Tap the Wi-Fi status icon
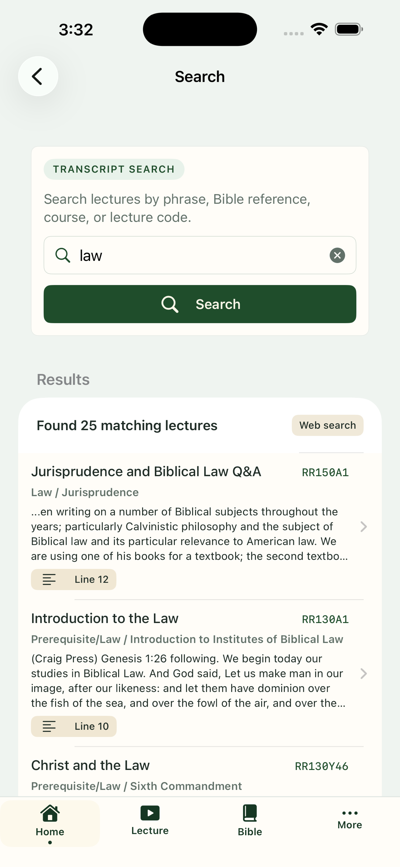The image size is (400, 867). pyautogui.click(x=319, y=29)
